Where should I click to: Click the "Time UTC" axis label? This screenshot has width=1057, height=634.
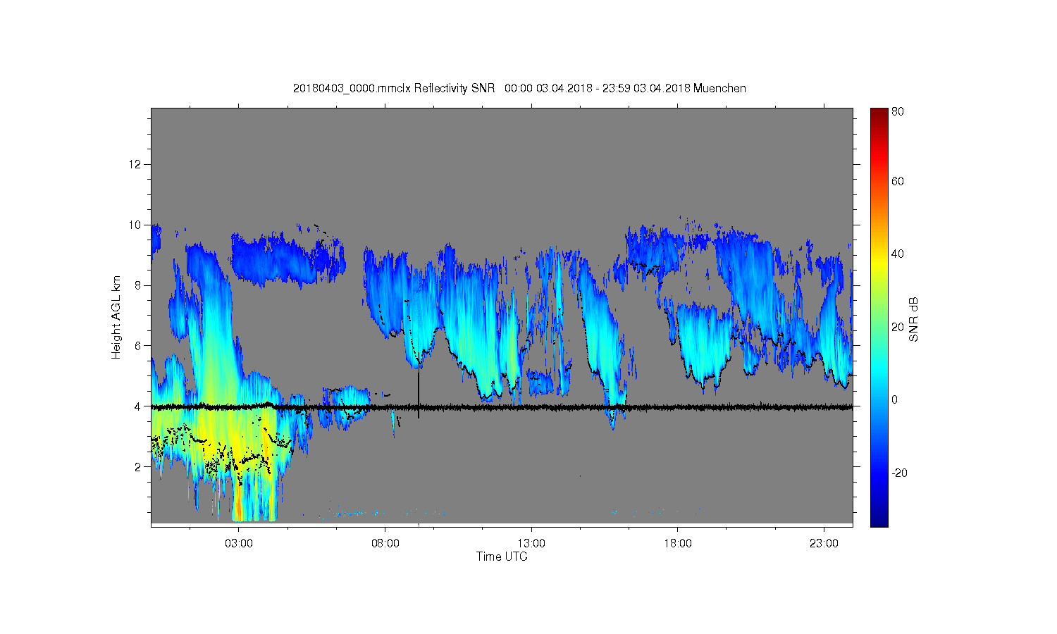[502, 557]
